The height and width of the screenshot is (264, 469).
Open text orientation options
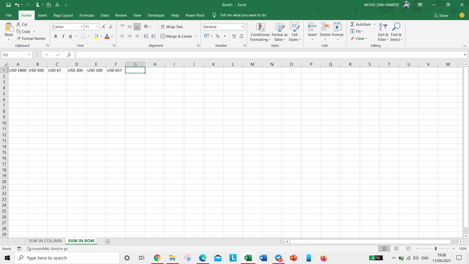click(147, 27)
